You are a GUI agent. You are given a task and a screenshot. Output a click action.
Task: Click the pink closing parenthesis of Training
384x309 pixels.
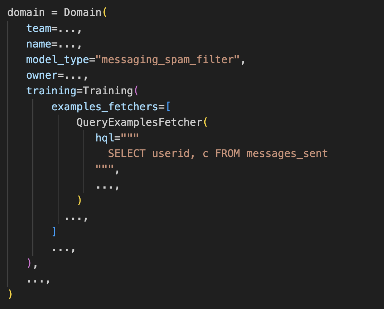coord(29,263)
